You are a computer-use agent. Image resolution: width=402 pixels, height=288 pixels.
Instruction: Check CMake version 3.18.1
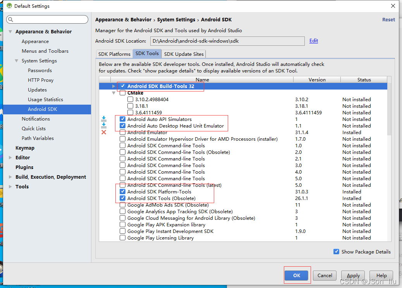(x=130, y=106)
